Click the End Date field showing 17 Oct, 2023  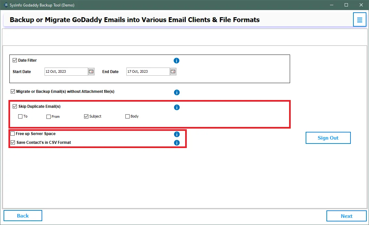pos(148,71)
